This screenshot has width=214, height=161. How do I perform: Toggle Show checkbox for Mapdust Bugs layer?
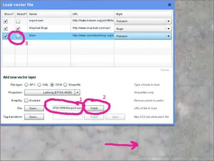click(5, 28)
